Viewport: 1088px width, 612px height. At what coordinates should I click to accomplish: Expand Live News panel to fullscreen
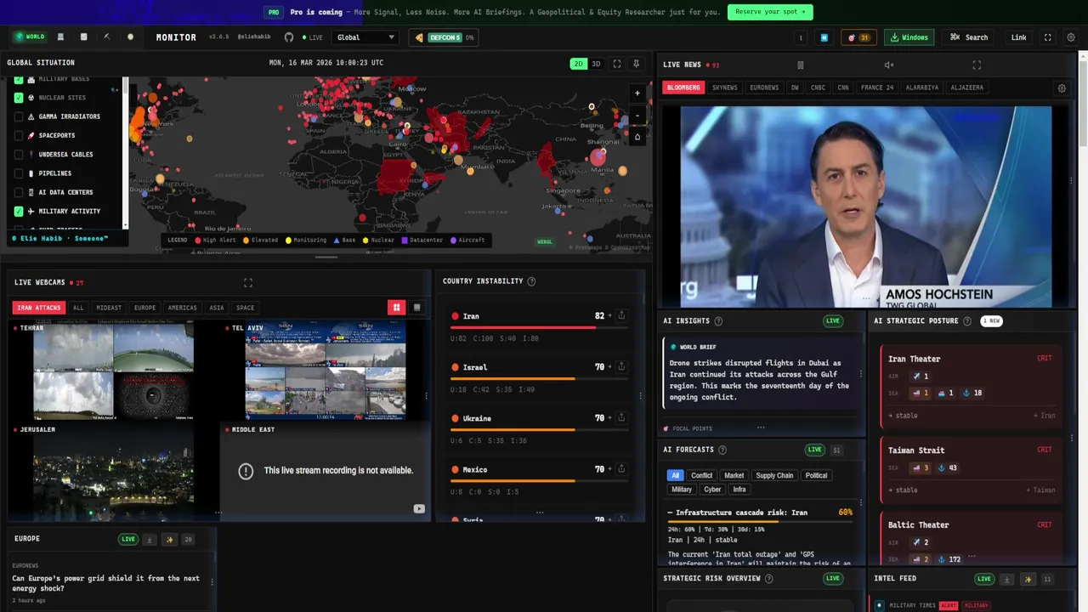click(977, 65)
